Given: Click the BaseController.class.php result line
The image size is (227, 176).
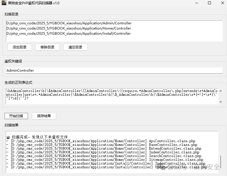Looking at the screenshot, I should 102,145.
